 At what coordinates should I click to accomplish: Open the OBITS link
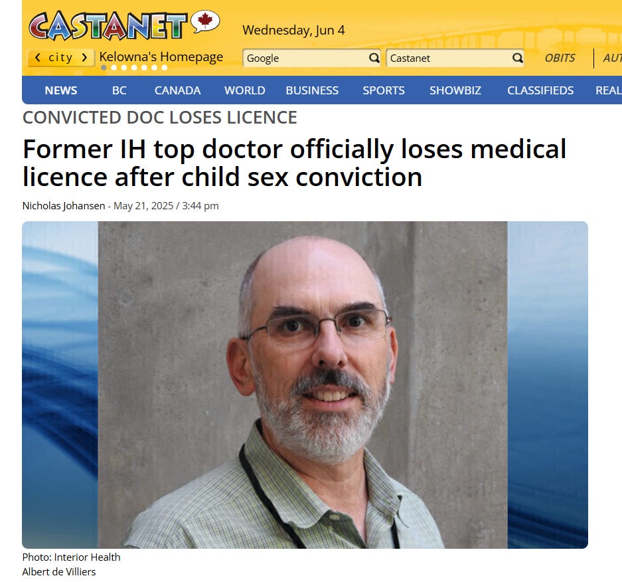coord(560,58)
